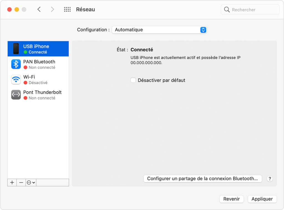Select PAN Bluetooth in the services list

(38, 64)
